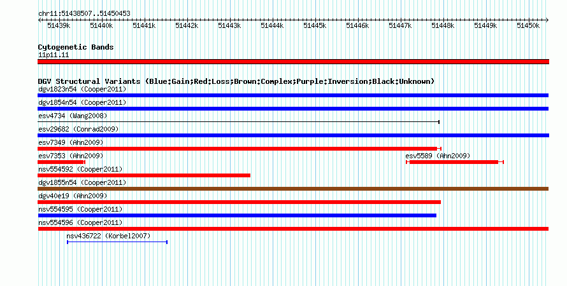
Task: Click the chr11:51438507..51450453 coordinate label
Action: [x=84, y=13]
